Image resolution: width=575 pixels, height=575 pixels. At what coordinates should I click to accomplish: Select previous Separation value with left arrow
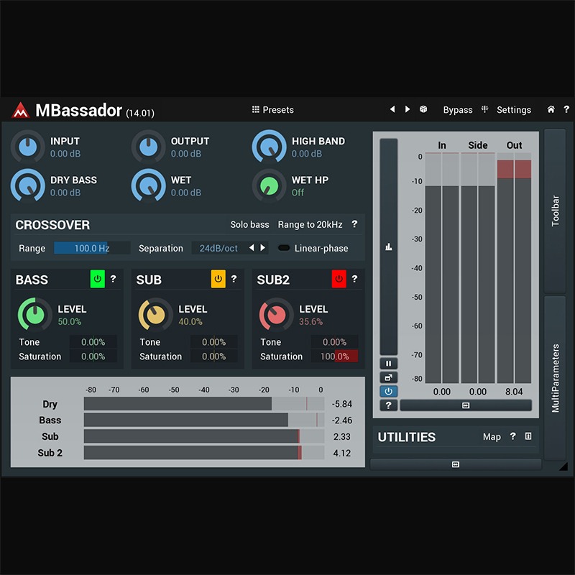252,248
